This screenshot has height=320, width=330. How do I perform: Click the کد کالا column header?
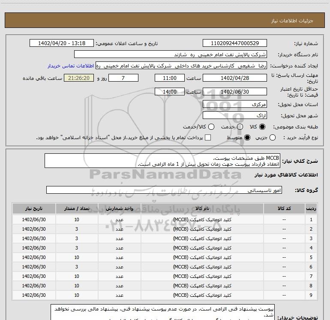[x=284, y=208]
